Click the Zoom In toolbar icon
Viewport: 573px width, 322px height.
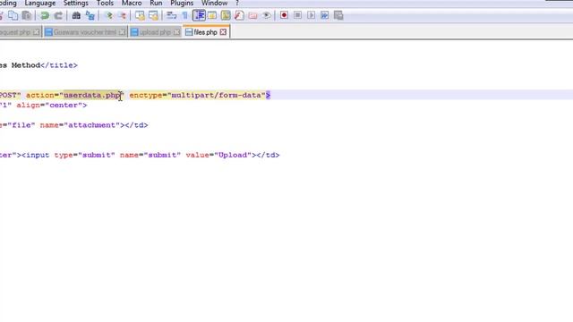[x=108, y=15]
